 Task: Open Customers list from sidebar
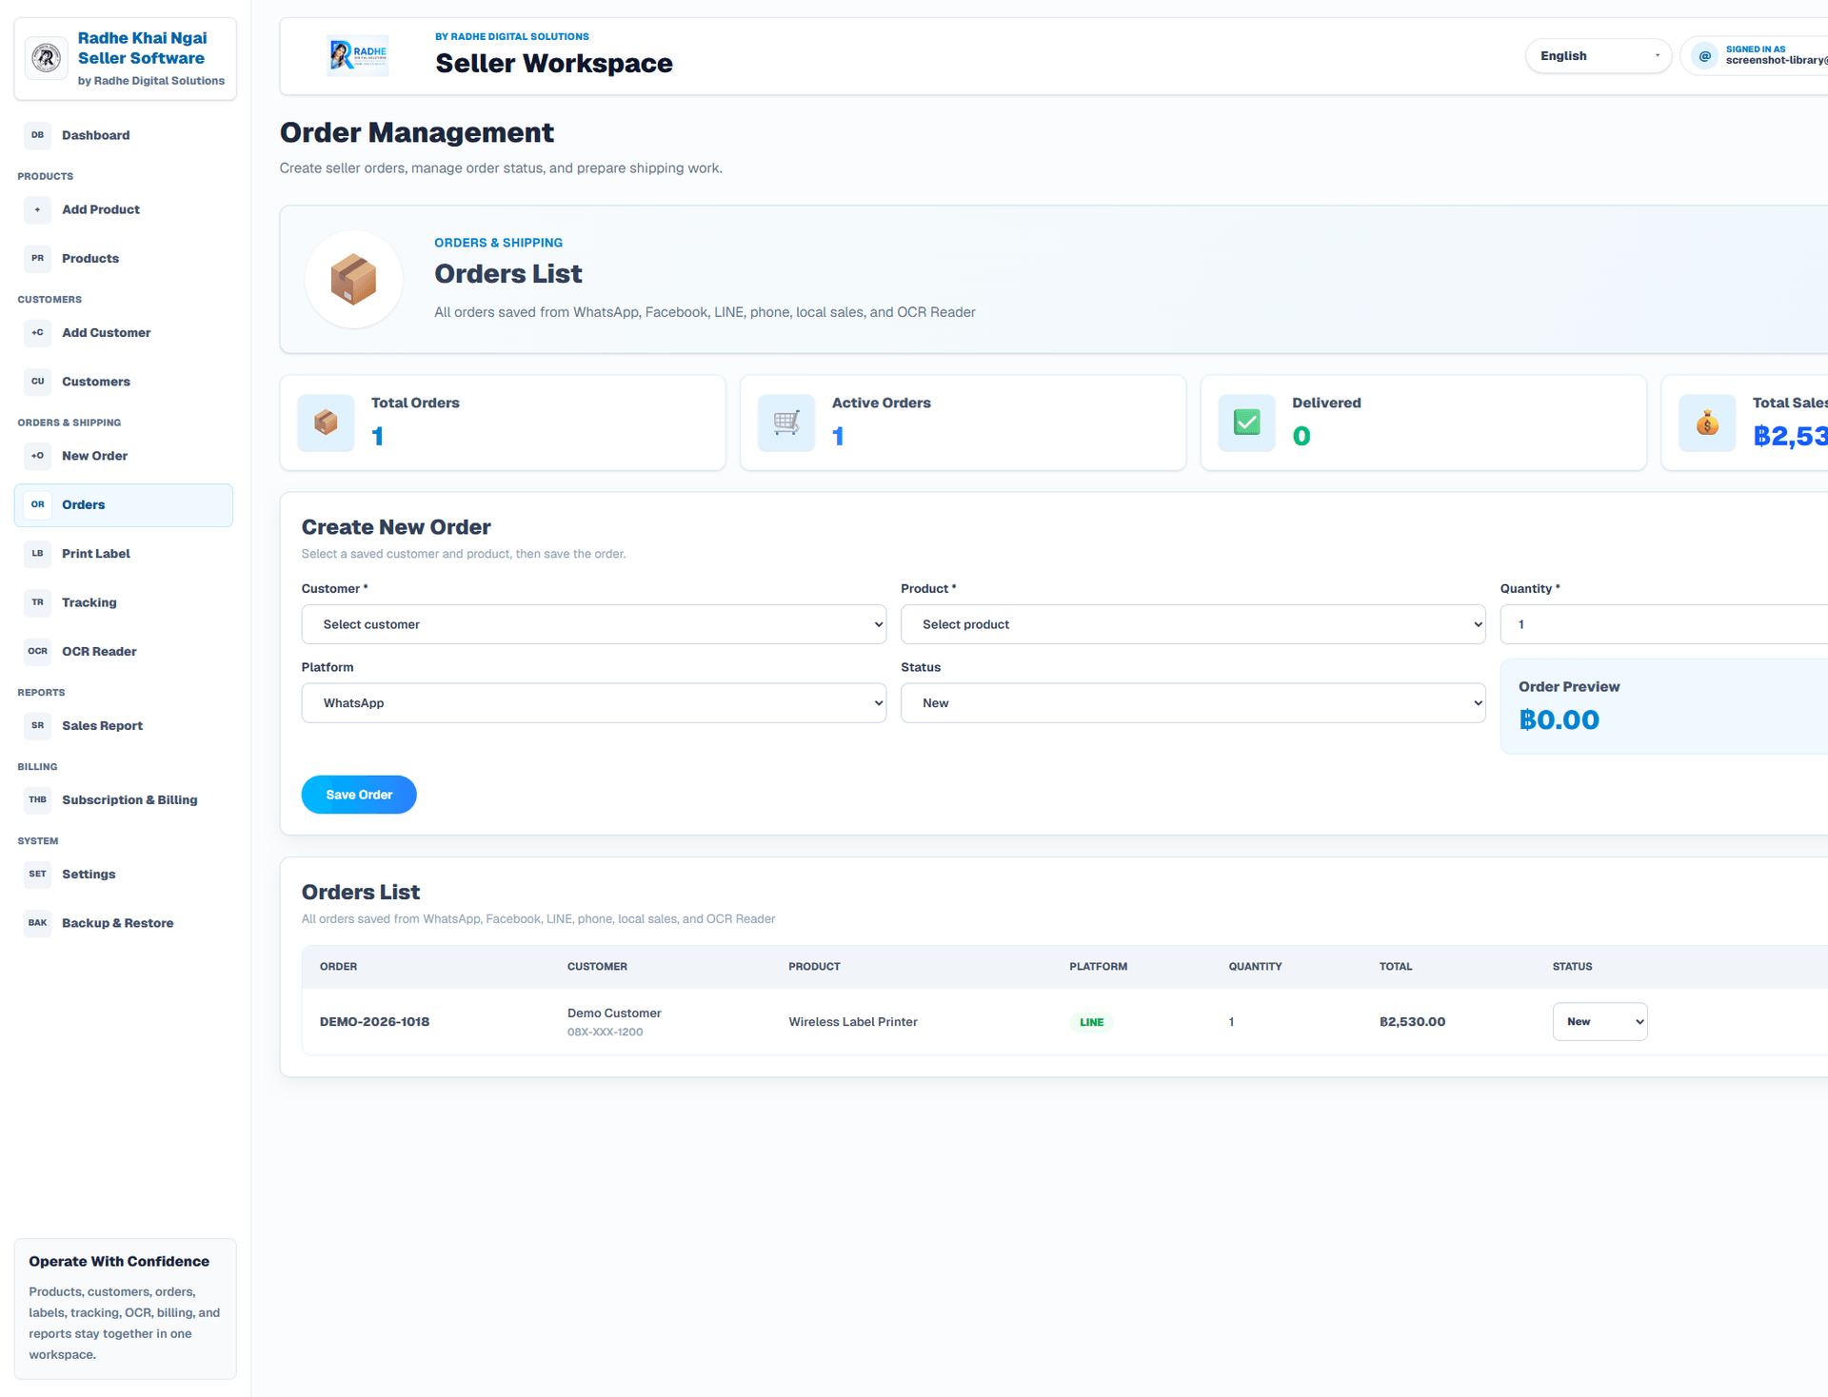pos(124,381)
